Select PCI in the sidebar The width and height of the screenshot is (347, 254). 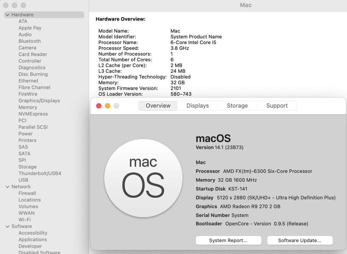tap(22, 121)
